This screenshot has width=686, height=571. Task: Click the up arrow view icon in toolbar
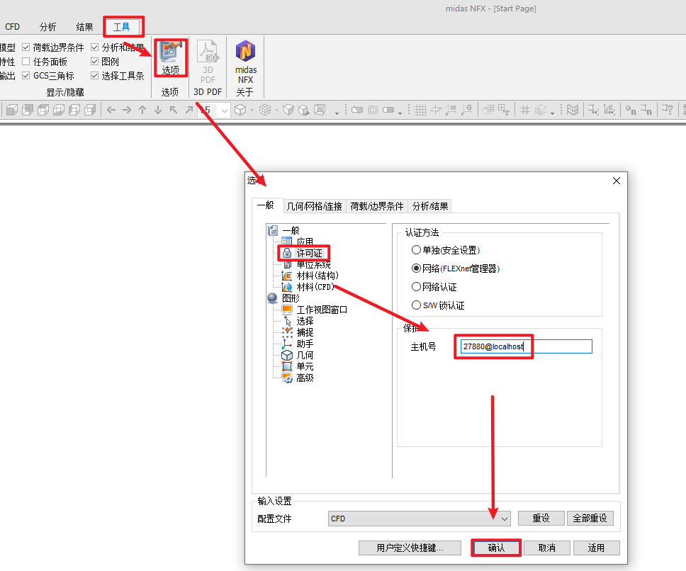(x=142, y=110)
